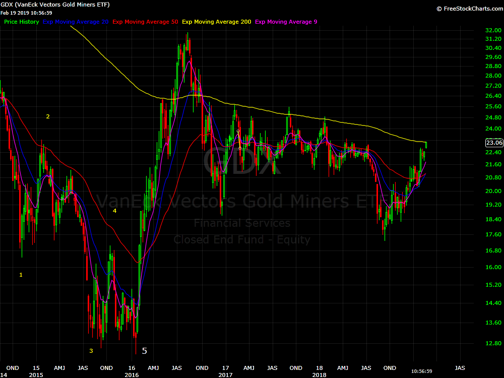Click the 2015 year label on time axis
The height and width of the screenshot is (378, 504).
(36, 375)
